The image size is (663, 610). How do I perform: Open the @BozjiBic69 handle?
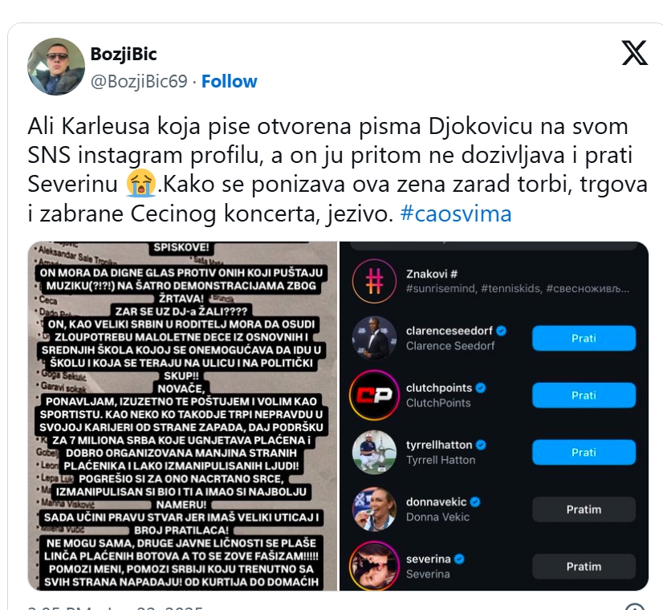pos(139,81)
